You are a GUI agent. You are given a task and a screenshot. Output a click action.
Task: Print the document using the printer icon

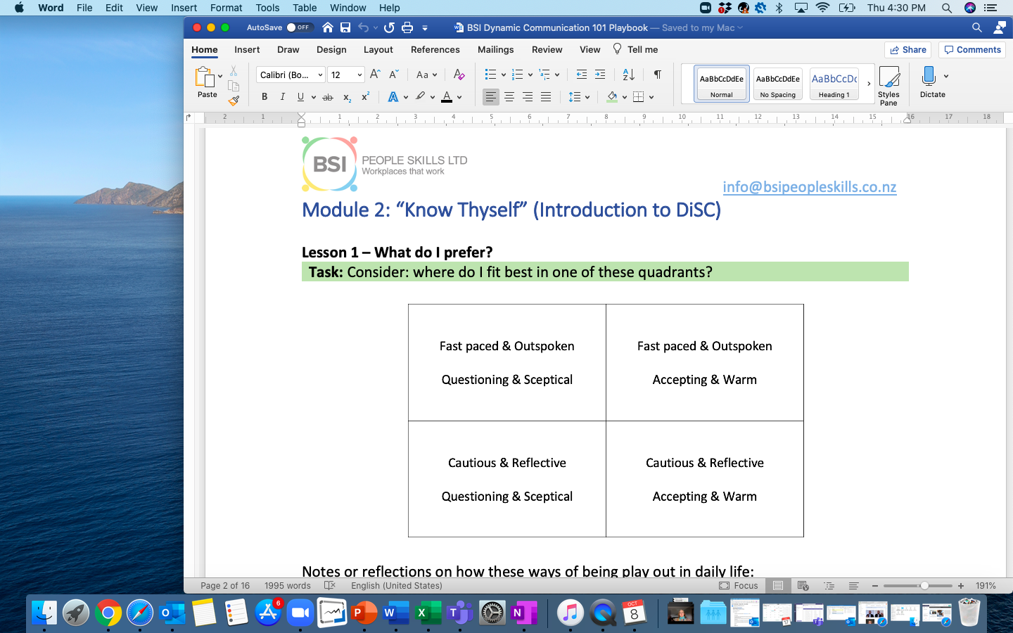(x=407, y=27)
